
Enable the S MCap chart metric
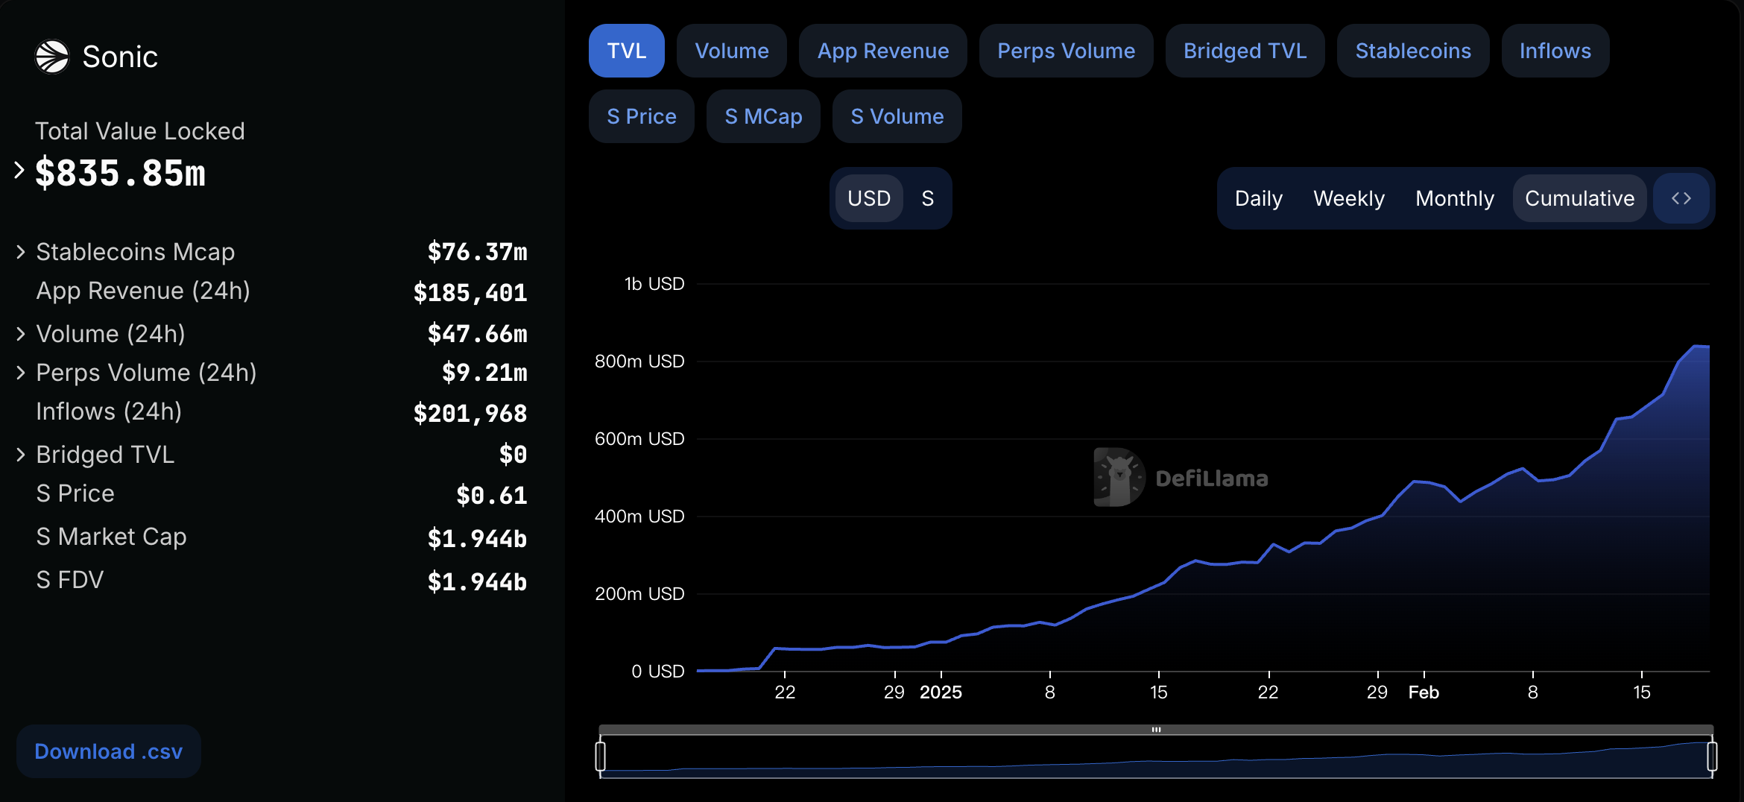763,116
